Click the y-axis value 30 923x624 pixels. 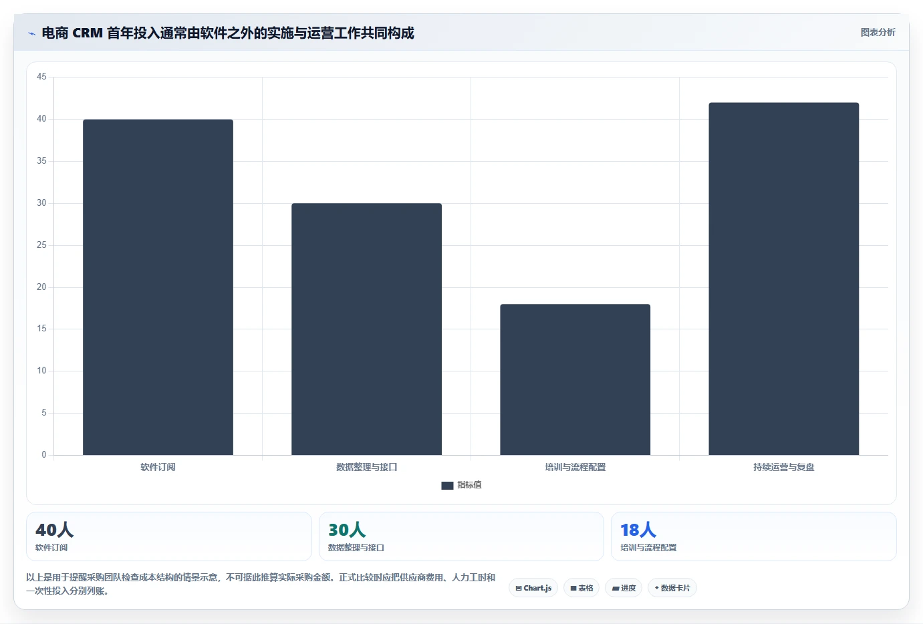click(41, 203)
